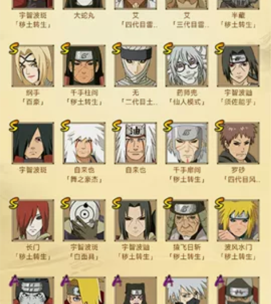Choose 自来也「舞之豪杰」 portrait
Image resolution: width=271 pixels, height=304 pixels.
pyautogui.click(x=84, y=143)
